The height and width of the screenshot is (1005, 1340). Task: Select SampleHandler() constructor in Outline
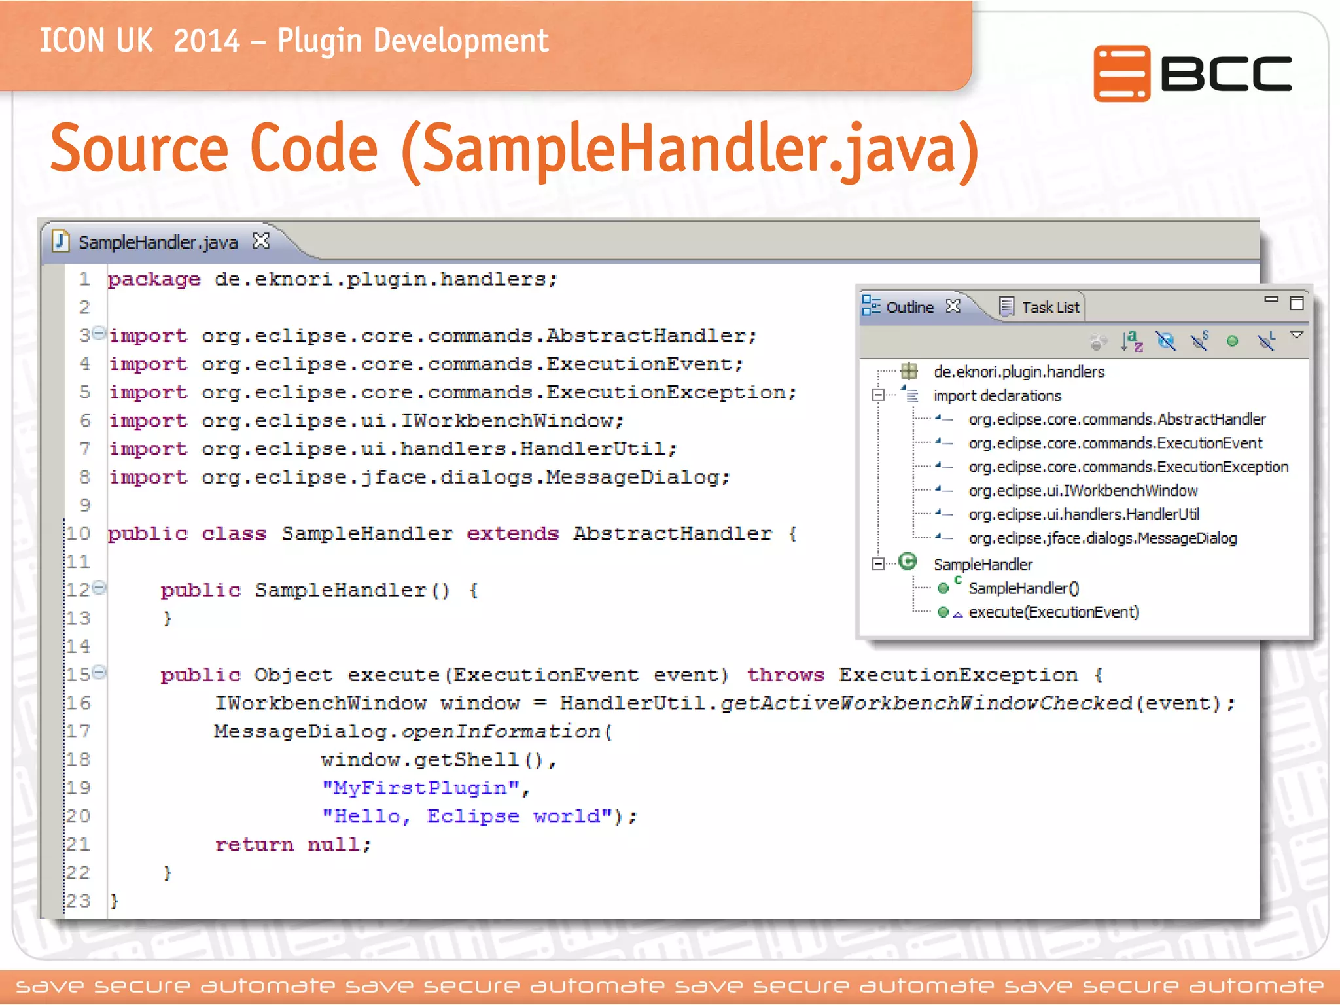[1023, 588]
